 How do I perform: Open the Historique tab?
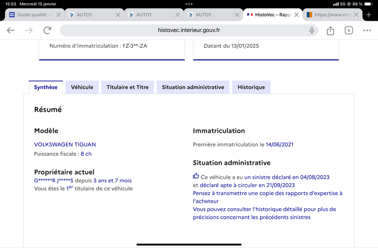pyautogui.click(x=251, y=87)
